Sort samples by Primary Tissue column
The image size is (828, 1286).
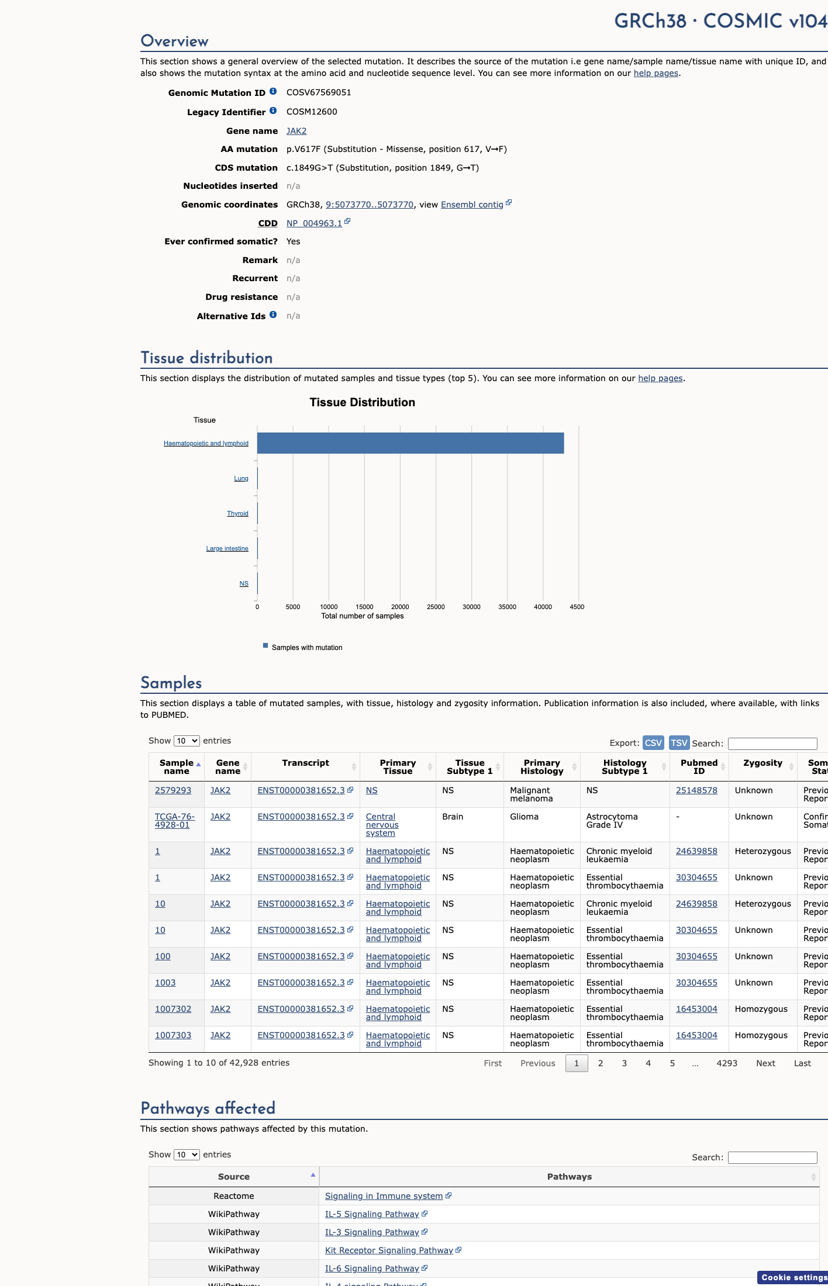pyautogui.click(x=398, y=767)
